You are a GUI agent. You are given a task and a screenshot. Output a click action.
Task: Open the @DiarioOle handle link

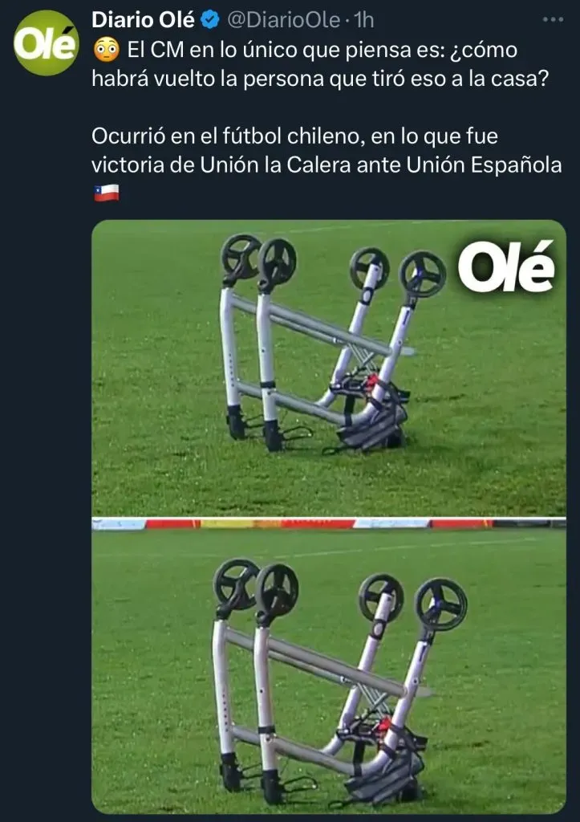click(283, 20)
